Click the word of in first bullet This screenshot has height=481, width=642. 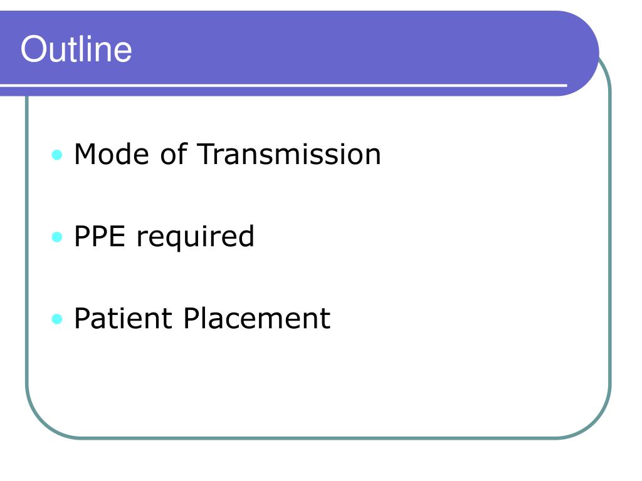pos(173,154)
